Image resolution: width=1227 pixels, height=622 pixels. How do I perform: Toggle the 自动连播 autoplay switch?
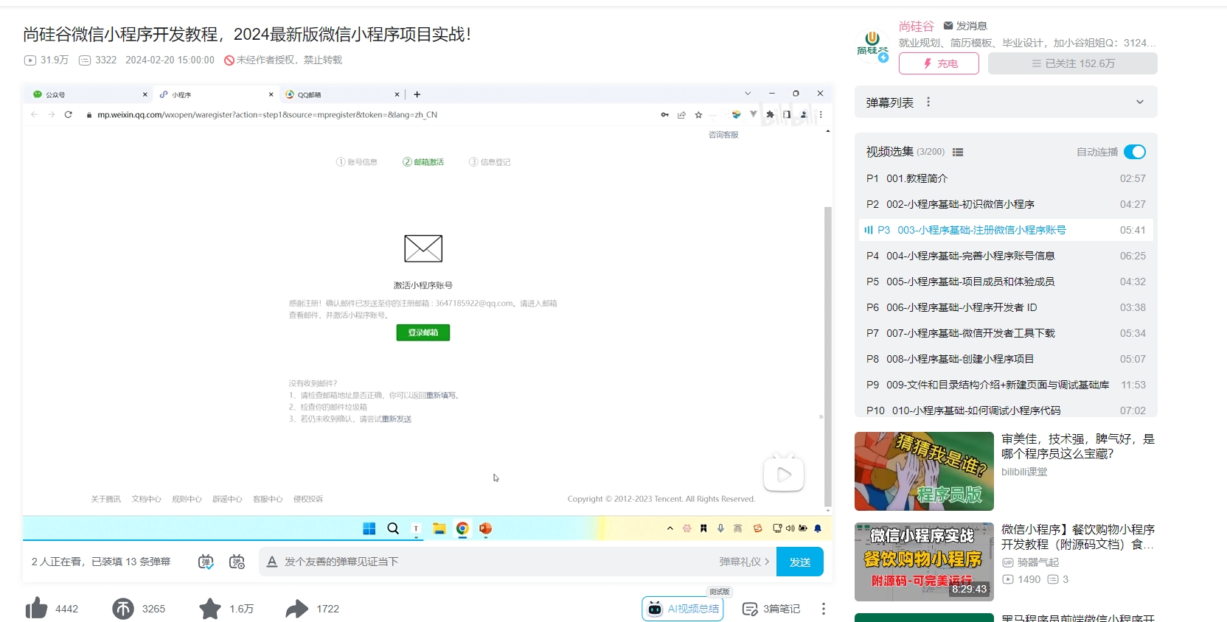click(1135, 152)
